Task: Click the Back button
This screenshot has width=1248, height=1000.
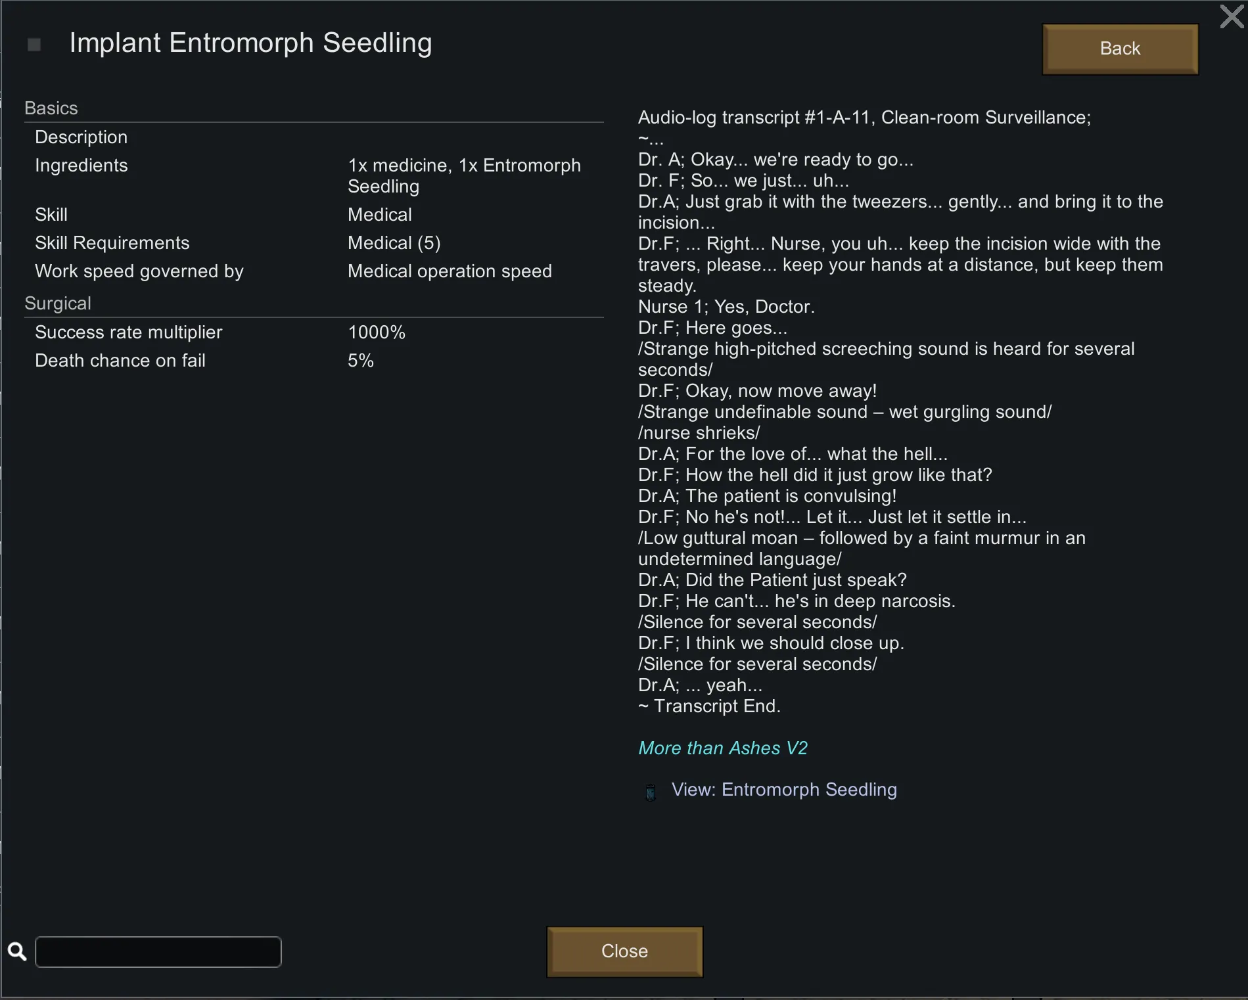Action: [1120, 49]
